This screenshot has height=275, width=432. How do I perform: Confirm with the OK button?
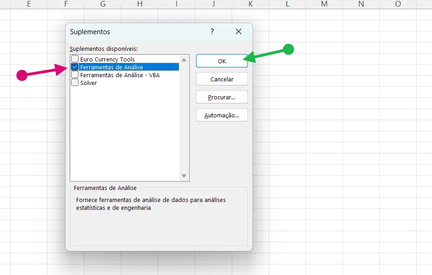click(x=222, y=61)
